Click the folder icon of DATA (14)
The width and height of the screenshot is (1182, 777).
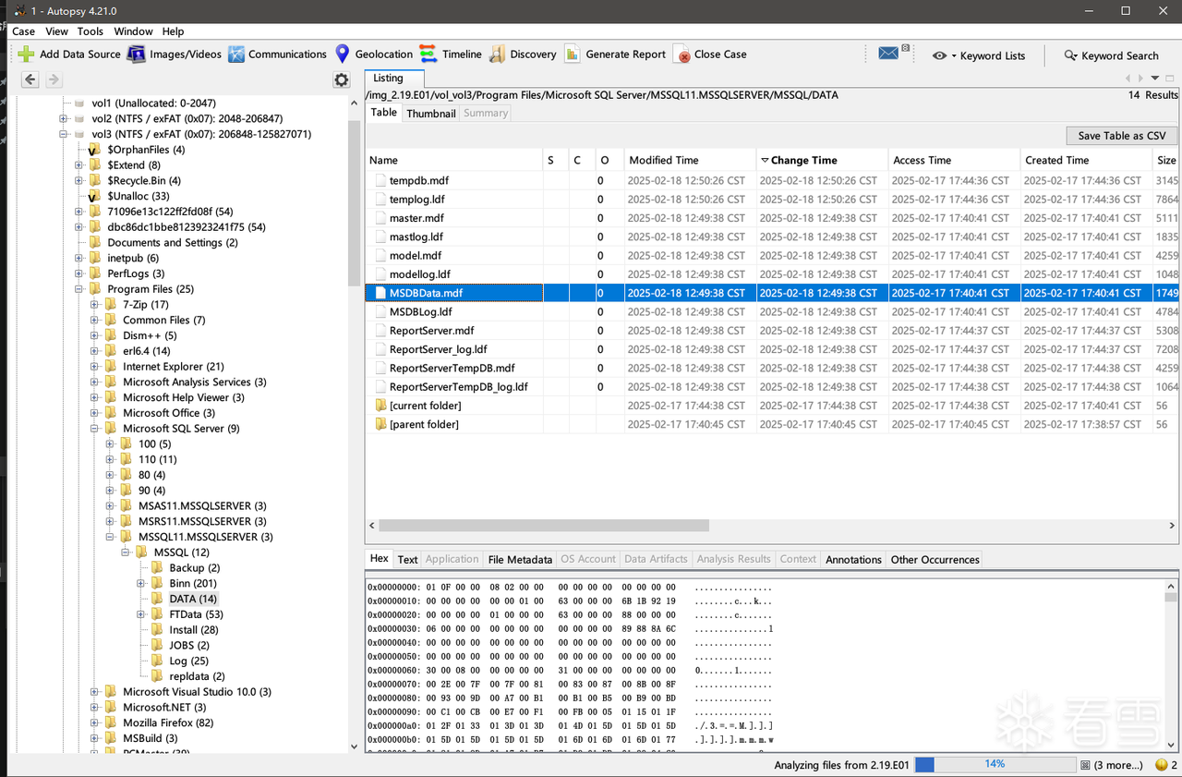pyautogui.click(x=157, y=599)
